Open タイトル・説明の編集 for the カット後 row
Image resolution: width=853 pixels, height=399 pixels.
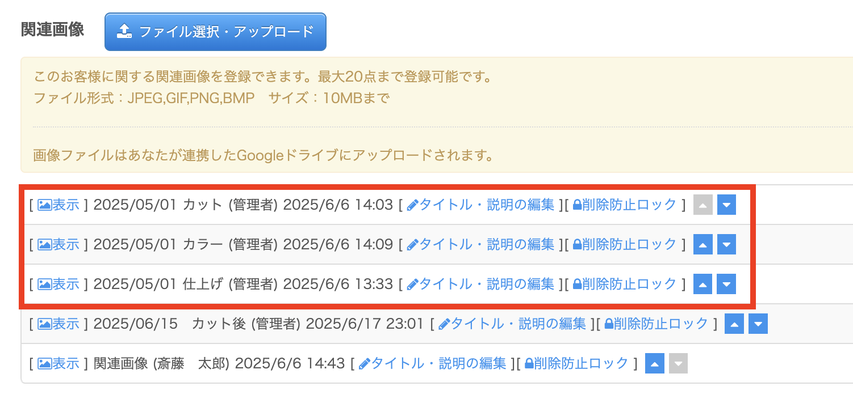pos(512,324)
